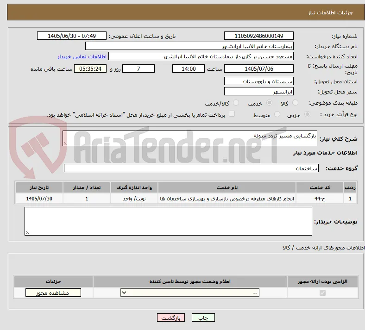Click the delivery province field سیستان و بلوچستان
This screenshot has width=365, height=330.
click(x=258, y=81)
